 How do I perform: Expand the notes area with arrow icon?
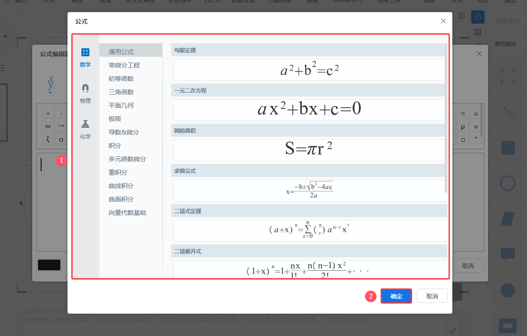tap(453, 330)
